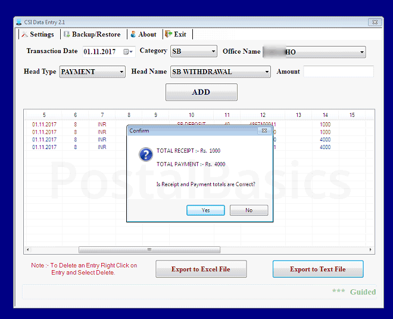Screen dimensions: 393x319
Task: Confirm totals by clicking Yes
Action: tap(205, 210)
